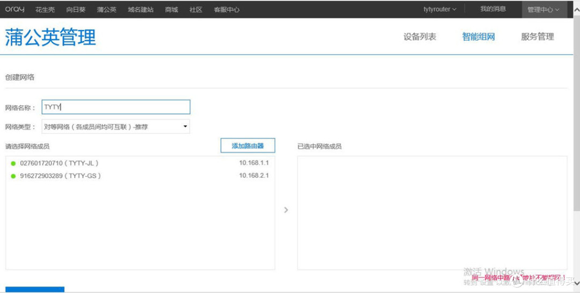The width and height of the screenshot is (580, 293).
Task: Click the 添加路由器 button
Action: point(248,146)
